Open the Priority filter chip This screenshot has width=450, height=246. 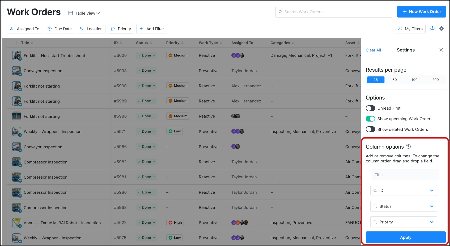pyautogui.click(x=121, y=29)
